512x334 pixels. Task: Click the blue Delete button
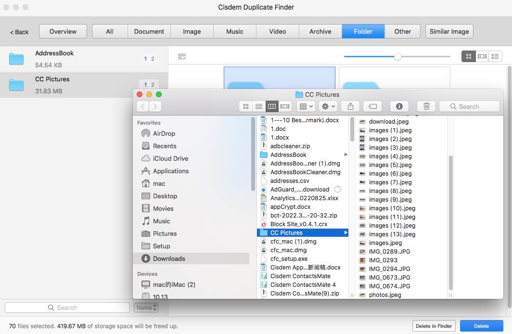pos(481,326)
